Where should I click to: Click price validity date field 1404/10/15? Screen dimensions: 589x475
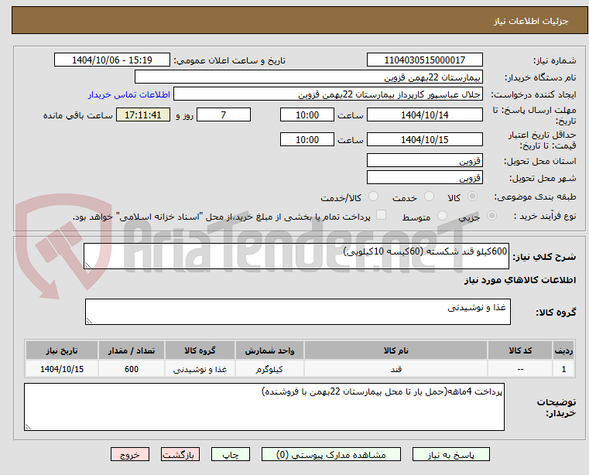tap(424, 139)
